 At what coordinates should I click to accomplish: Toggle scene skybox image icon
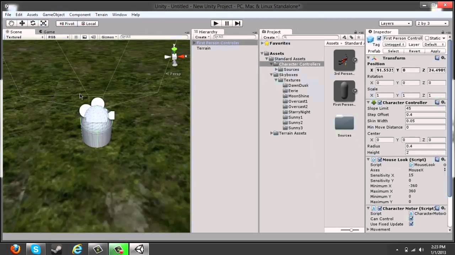click(x=85, y=37)
